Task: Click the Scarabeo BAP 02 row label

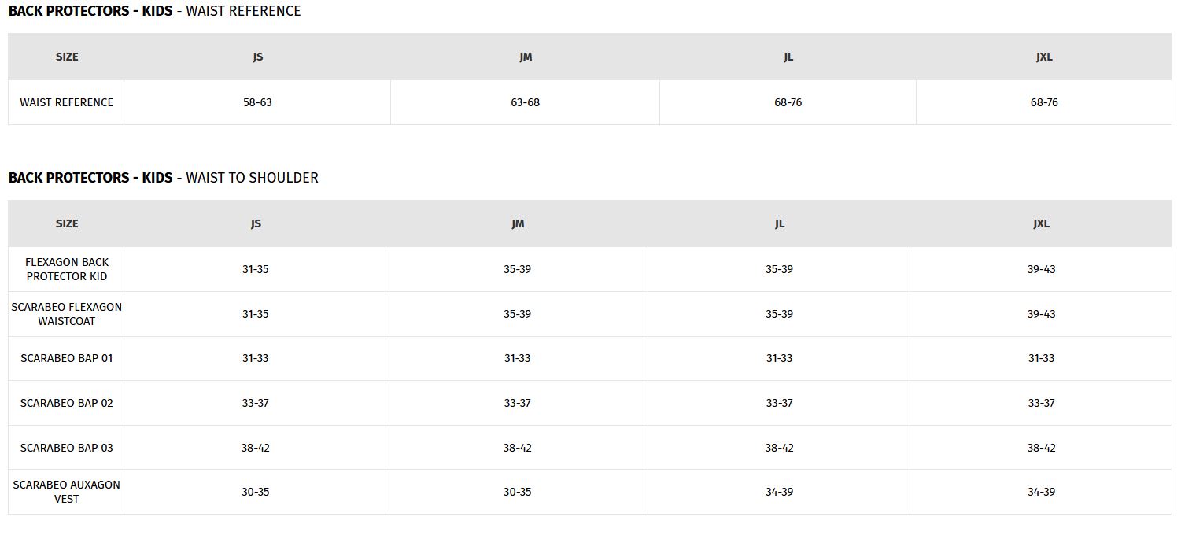Action: click(67, 403)
